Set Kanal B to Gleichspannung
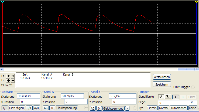The image size is (199, 112). click(113, 108)
